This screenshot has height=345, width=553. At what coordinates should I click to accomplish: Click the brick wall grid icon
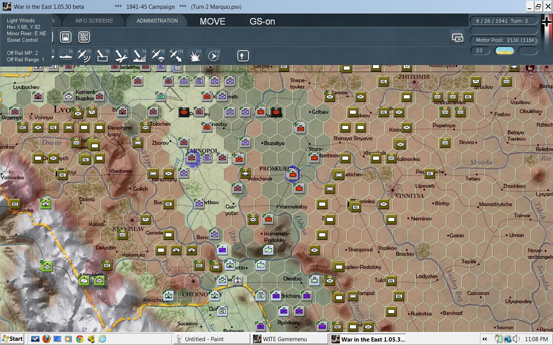(84, 37)
